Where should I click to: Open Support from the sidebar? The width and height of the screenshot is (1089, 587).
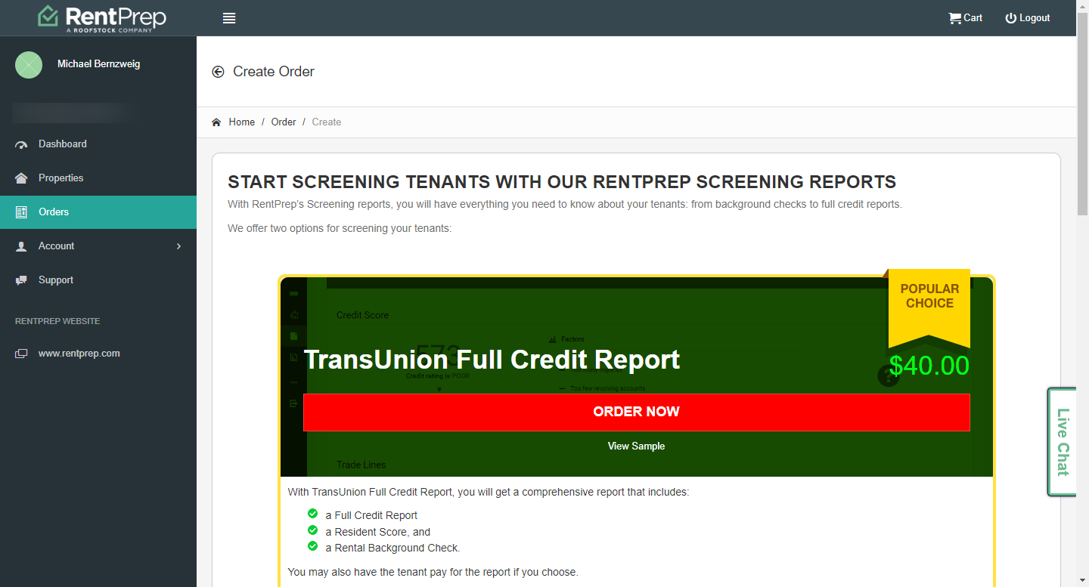pyautogui.click(x=55, y=280)
